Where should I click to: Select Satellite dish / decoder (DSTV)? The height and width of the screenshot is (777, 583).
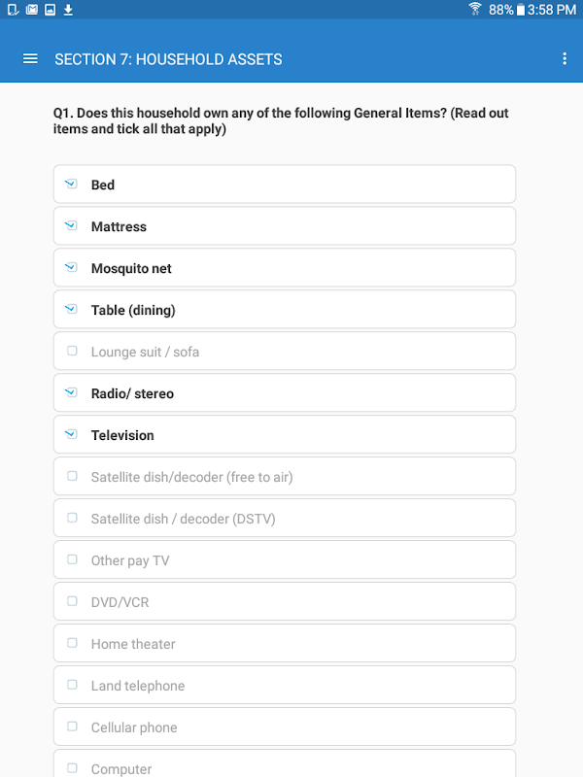pos(72,519)
